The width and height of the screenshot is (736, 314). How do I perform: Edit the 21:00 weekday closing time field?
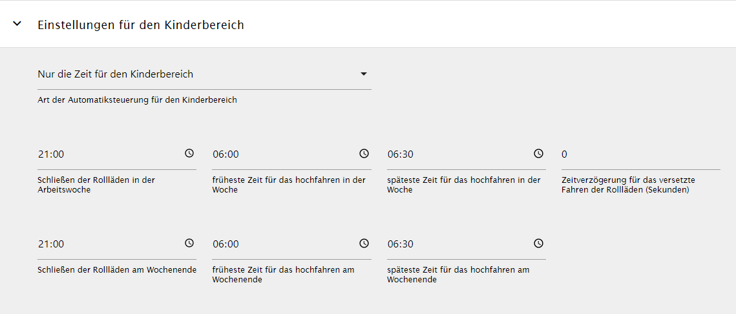[109, 154]
